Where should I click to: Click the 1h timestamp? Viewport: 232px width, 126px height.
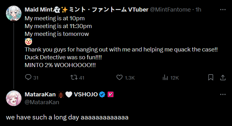[198, 10]
